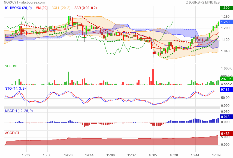Click the green 1.350 price tag

pyautogui.click(x=226, y=8)
